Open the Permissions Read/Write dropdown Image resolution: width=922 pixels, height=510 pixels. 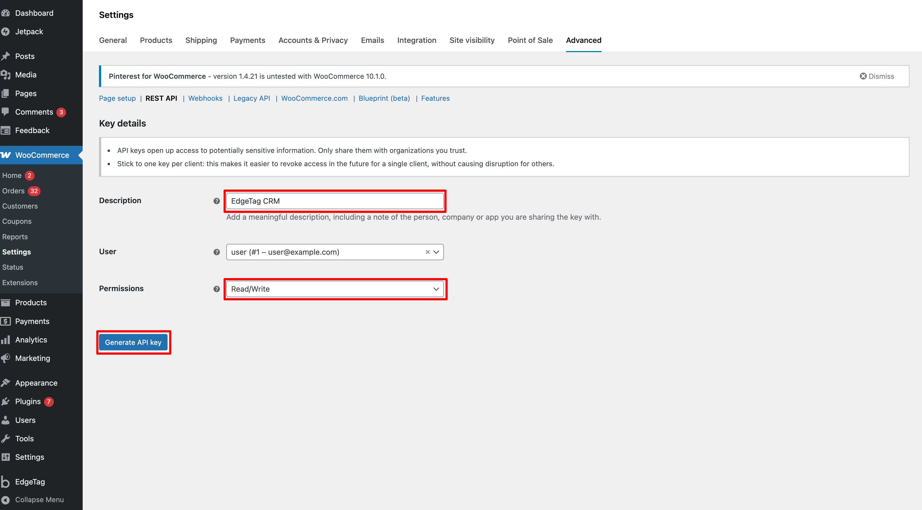pyautogui.click(x=334, y=289)
